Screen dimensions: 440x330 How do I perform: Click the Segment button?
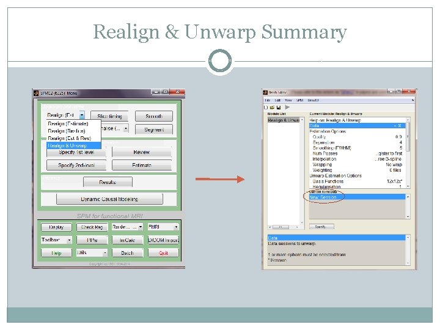(x=154, y=130)
